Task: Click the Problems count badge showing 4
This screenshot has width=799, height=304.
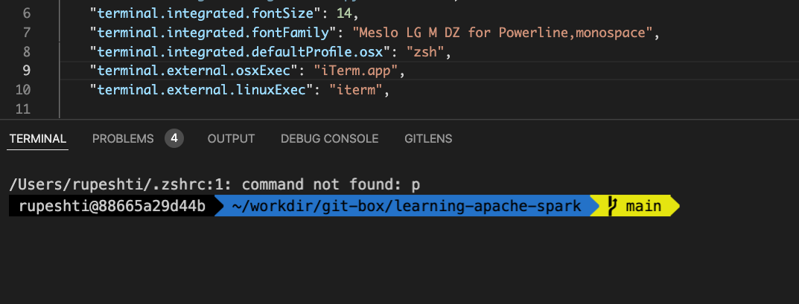Action: click(x=174, y=138)
